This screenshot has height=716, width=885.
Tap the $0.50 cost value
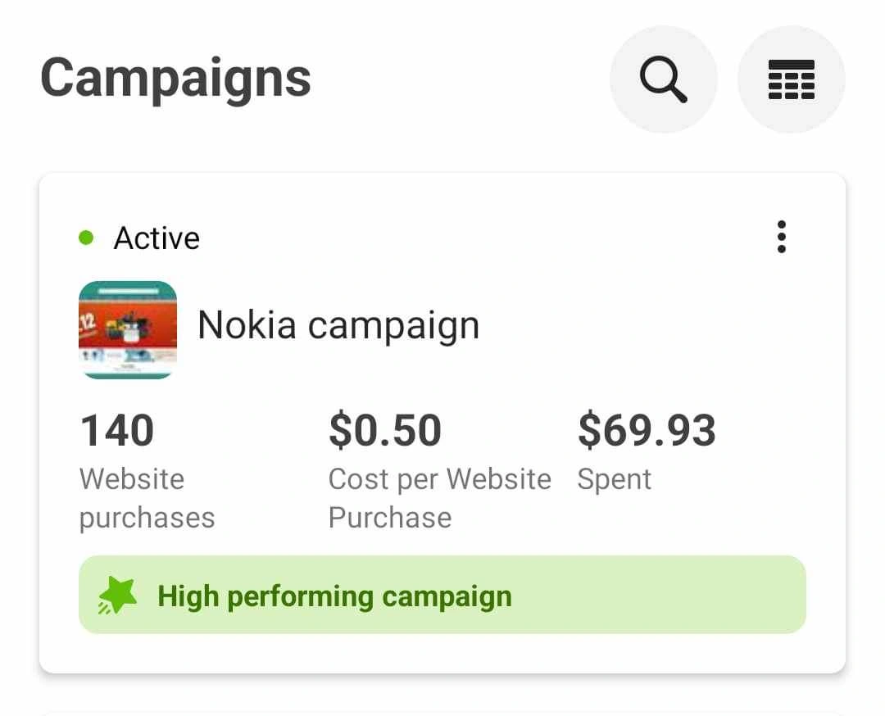(385, 431)
